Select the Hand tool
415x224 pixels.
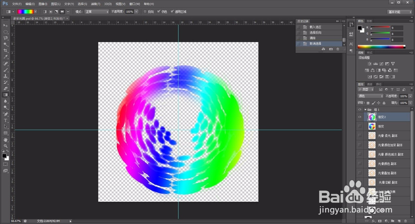pos(5,140)
